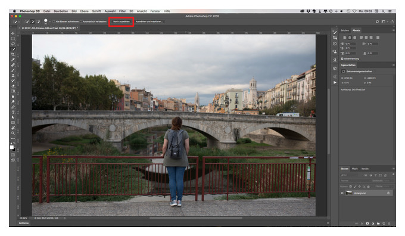Toggle lock image pixels brush icon

point(355,187)
